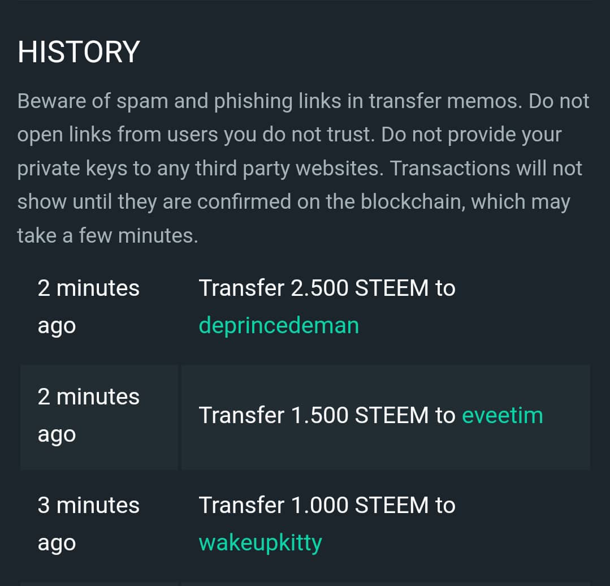Visit the wakeupkitty profile link

point(260,543)
